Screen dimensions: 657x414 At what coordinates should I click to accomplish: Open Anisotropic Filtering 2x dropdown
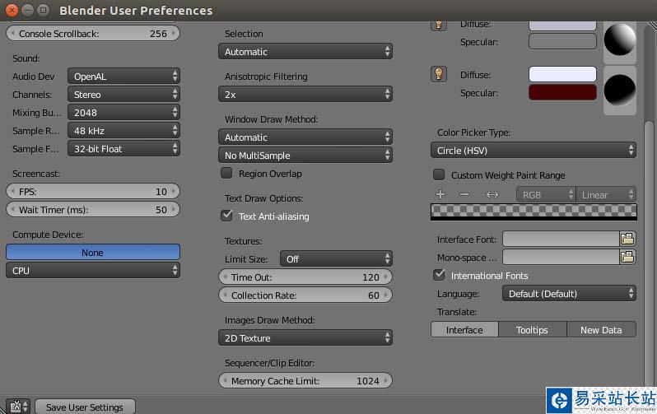click(305, 95)
